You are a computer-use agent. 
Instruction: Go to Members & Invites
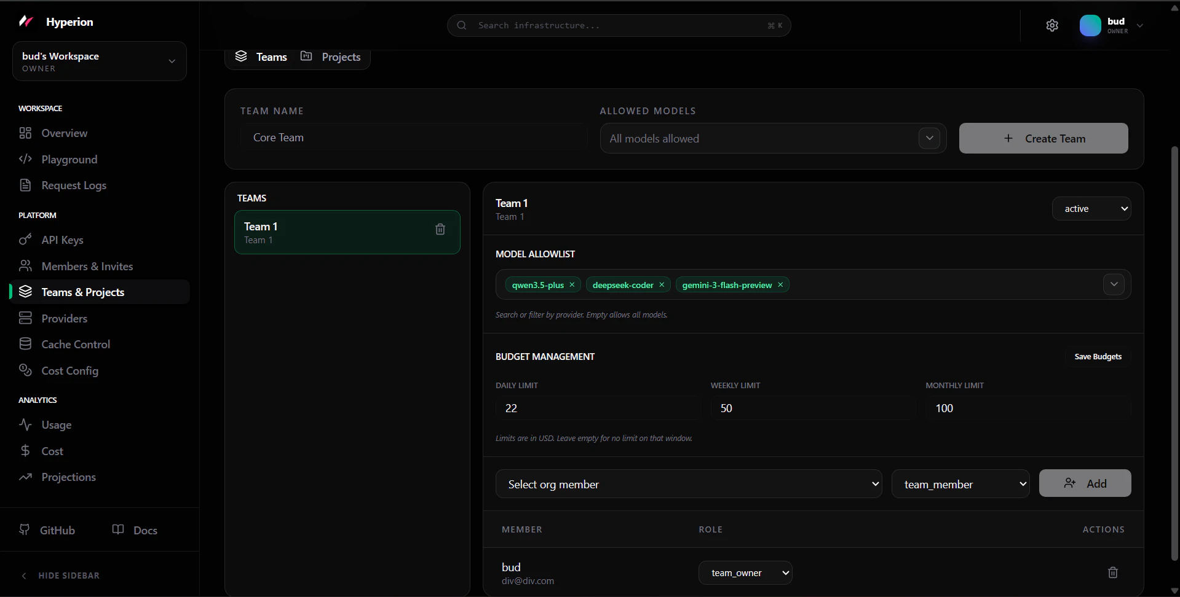[87, 266]
